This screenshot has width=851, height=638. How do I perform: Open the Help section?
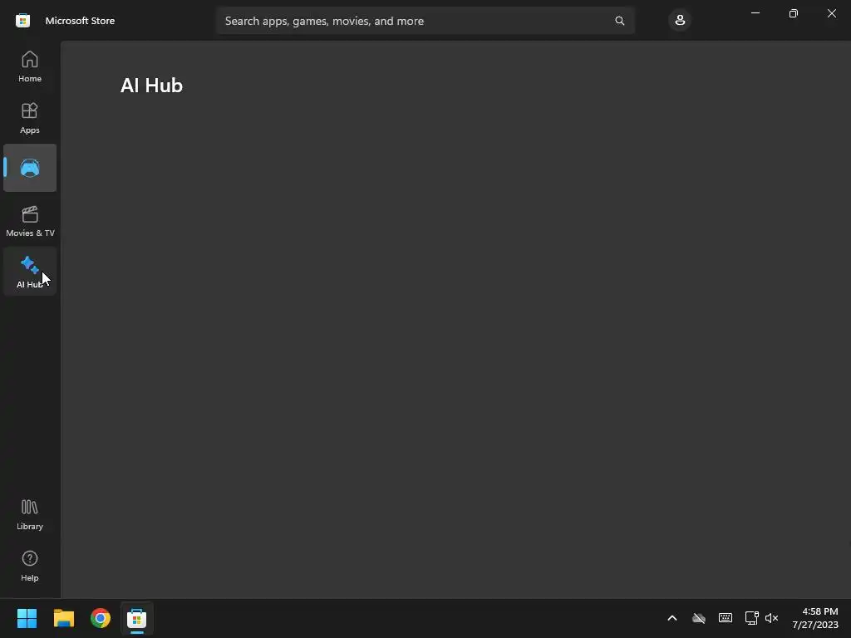point(30,566)
